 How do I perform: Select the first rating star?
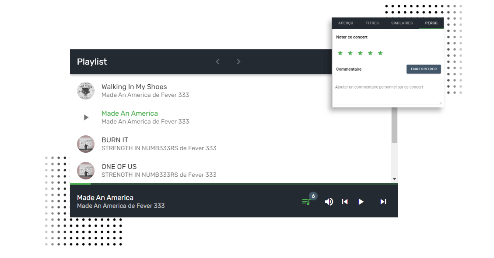(x=340, y=53)
